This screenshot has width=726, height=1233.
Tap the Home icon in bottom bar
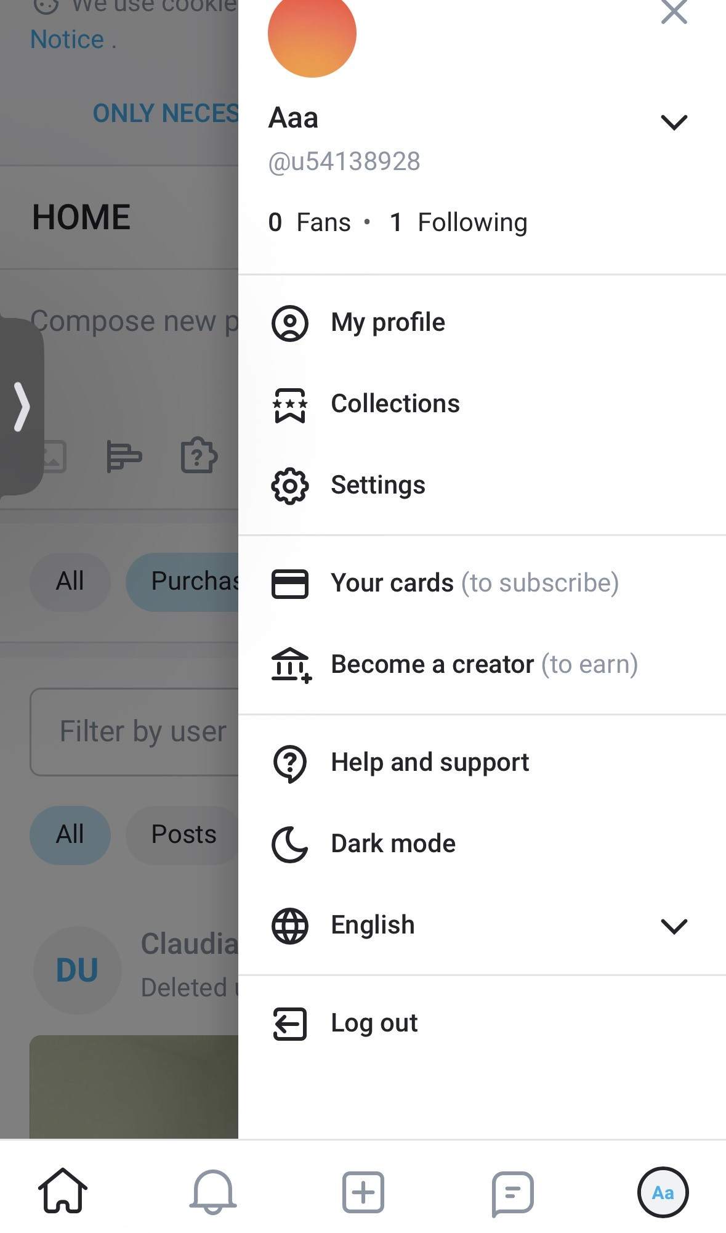(x=63, y=1191)
